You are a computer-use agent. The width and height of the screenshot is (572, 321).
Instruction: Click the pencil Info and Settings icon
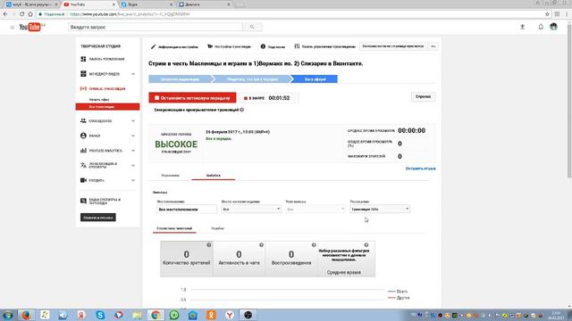coord(153,46)
